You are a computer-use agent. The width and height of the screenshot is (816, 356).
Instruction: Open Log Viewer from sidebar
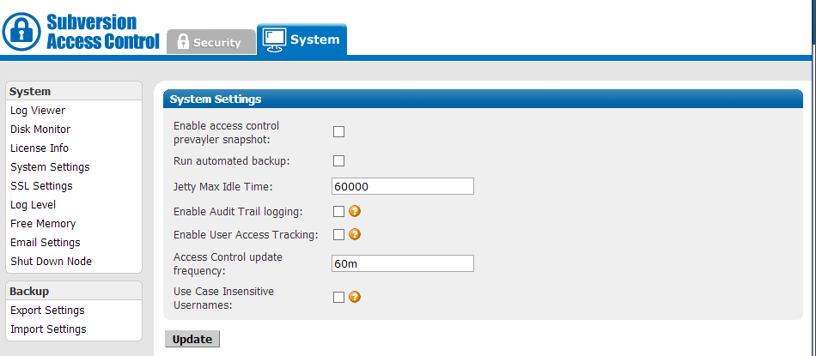[x=38, y=111]
